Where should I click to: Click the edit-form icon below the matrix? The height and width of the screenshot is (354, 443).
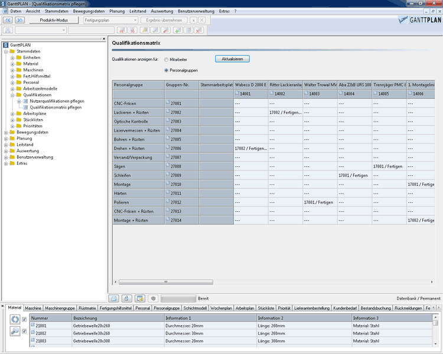point(140,299)
